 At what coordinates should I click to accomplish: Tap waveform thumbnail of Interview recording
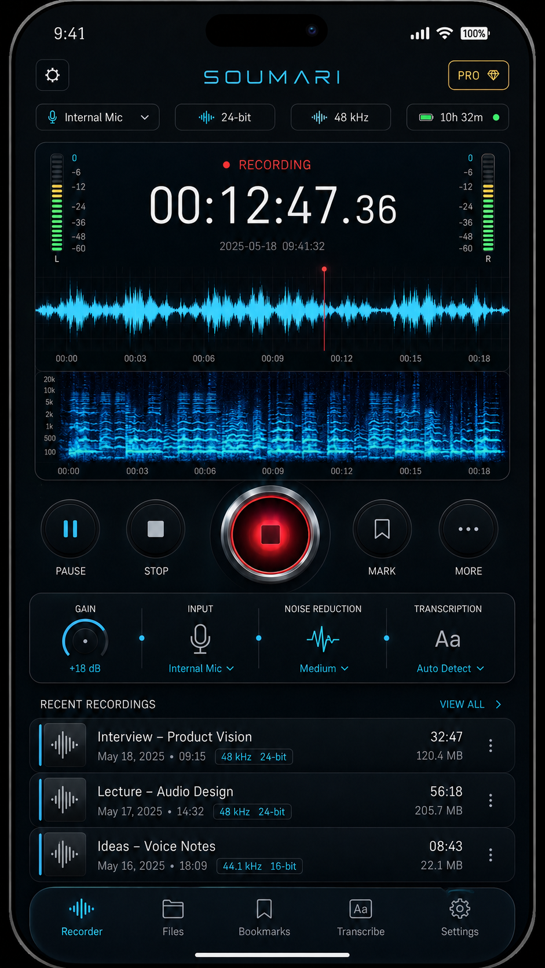tap(65, 745)
